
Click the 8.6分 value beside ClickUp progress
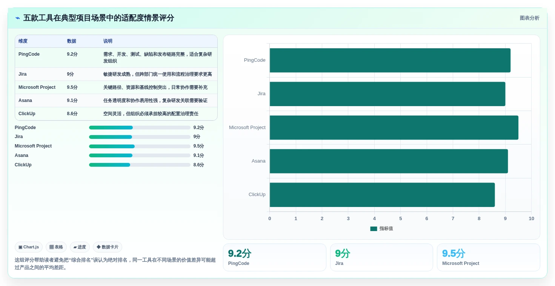pyautogui.click(x=199, y=165)
